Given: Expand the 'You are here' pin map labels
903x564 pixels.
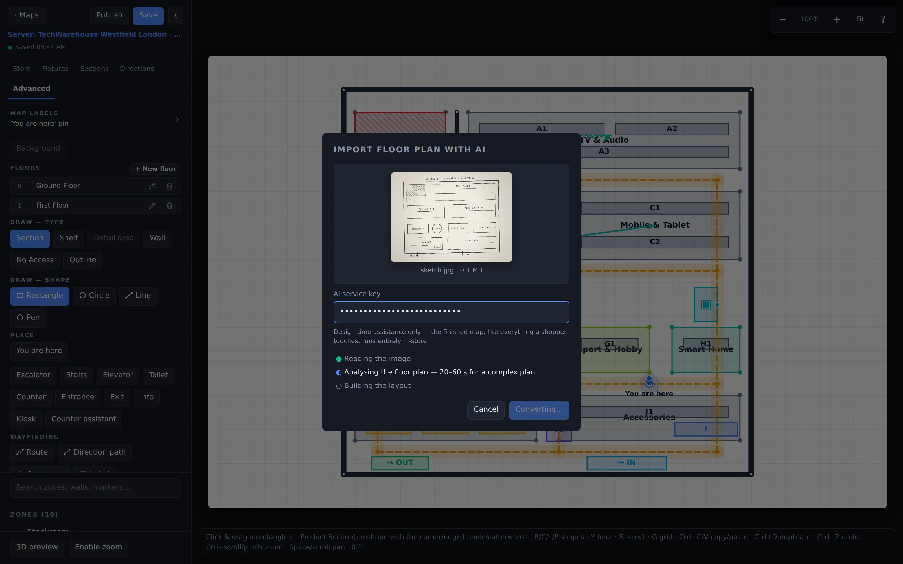Looking at the screenshot, I should point(96,119).
